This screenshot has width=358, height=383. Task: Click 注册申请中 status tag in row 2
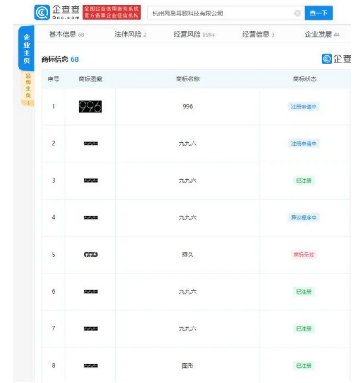[x=304, y=144]
